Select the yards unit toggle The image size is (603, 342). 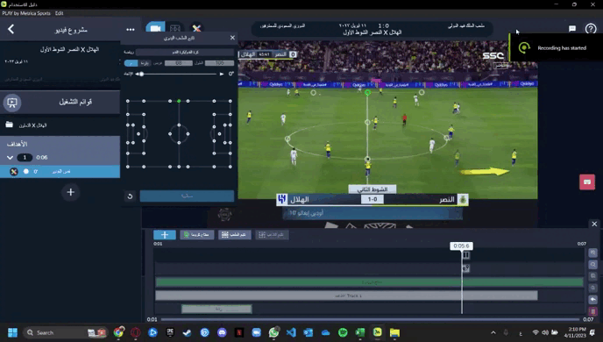click(145, 63)
